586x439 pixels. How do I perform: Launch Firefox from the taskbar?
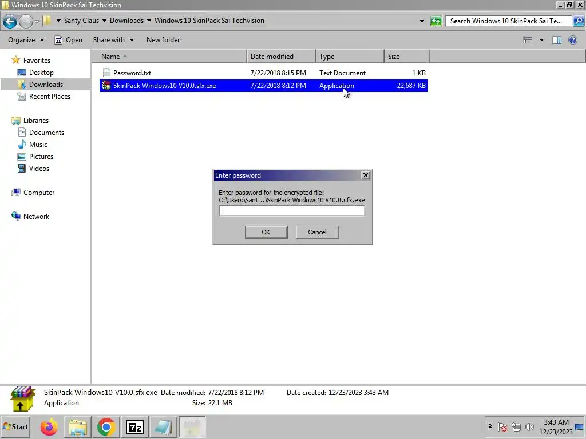(49, 427)
